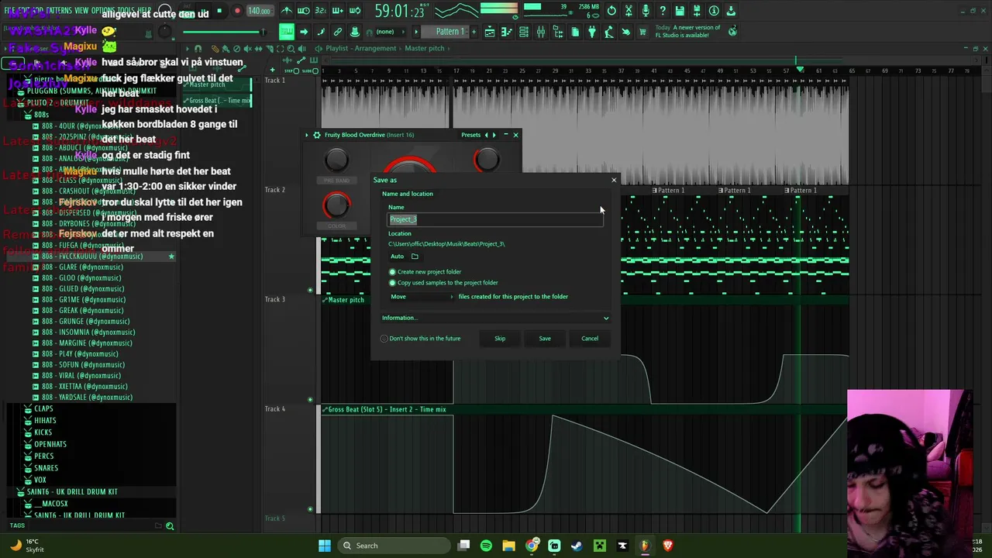Open the Presets menu of Fruity Blood Overdrive
This screenshot has height=558, width=992.
coord(470,135)
